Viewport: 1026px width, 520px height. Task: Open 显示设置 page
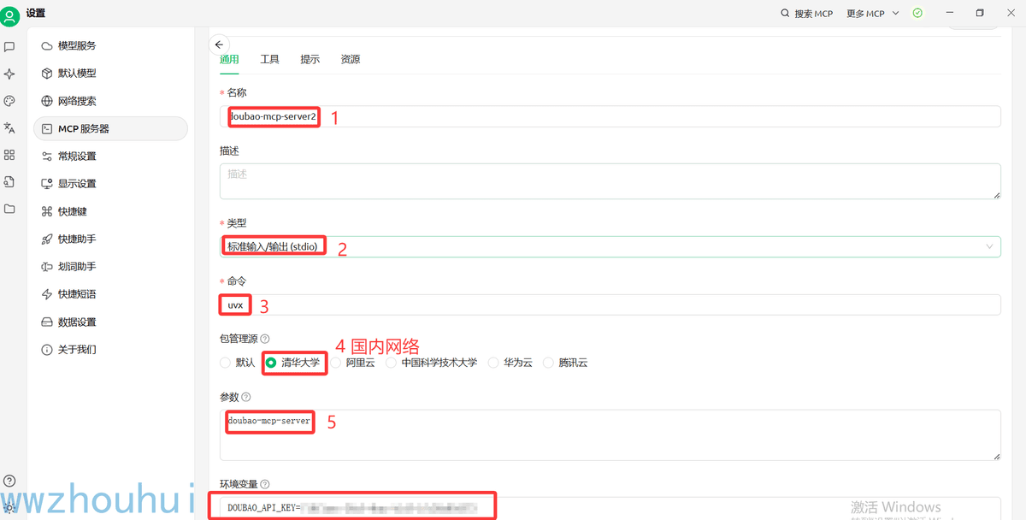110,184
